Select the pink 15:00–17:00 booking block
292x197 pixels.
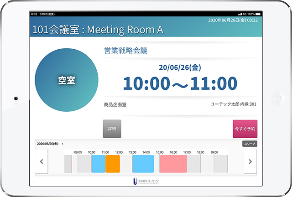(173, 164)
